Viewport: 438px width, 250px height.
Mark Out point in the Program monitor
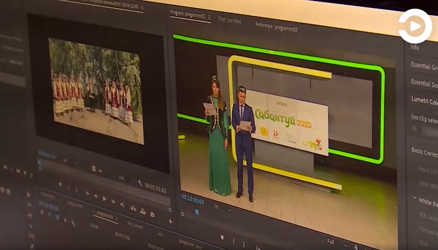tap(244, 245)
